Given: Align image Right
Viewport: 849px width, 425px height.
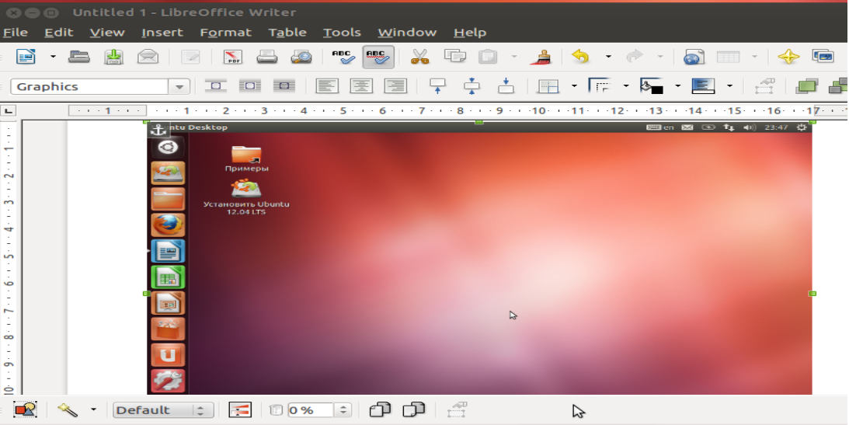Looking at the screenshot, I should [x=395, y=86].
